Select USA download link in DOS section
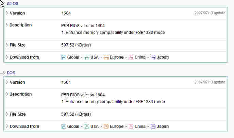Image resolution: width=234 pixels, height=138 pixels. (95, 126)
